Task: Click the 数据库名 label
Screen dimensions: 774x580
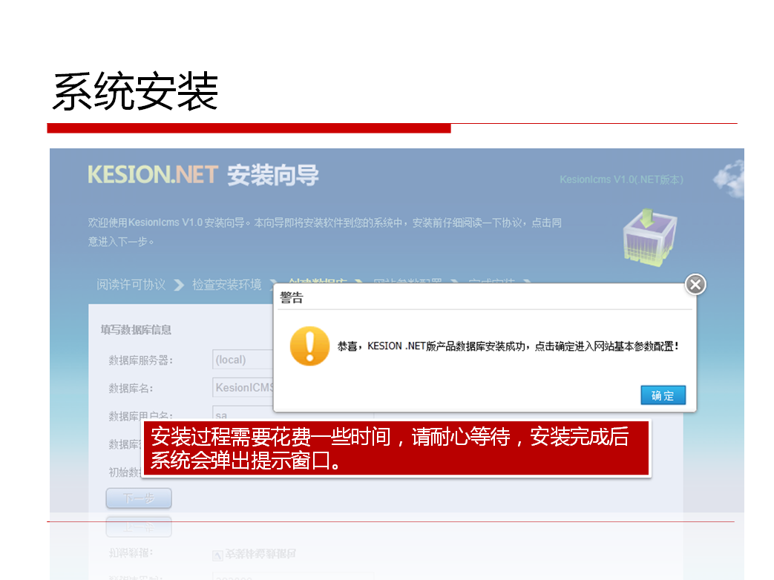Action: [131, 389]
